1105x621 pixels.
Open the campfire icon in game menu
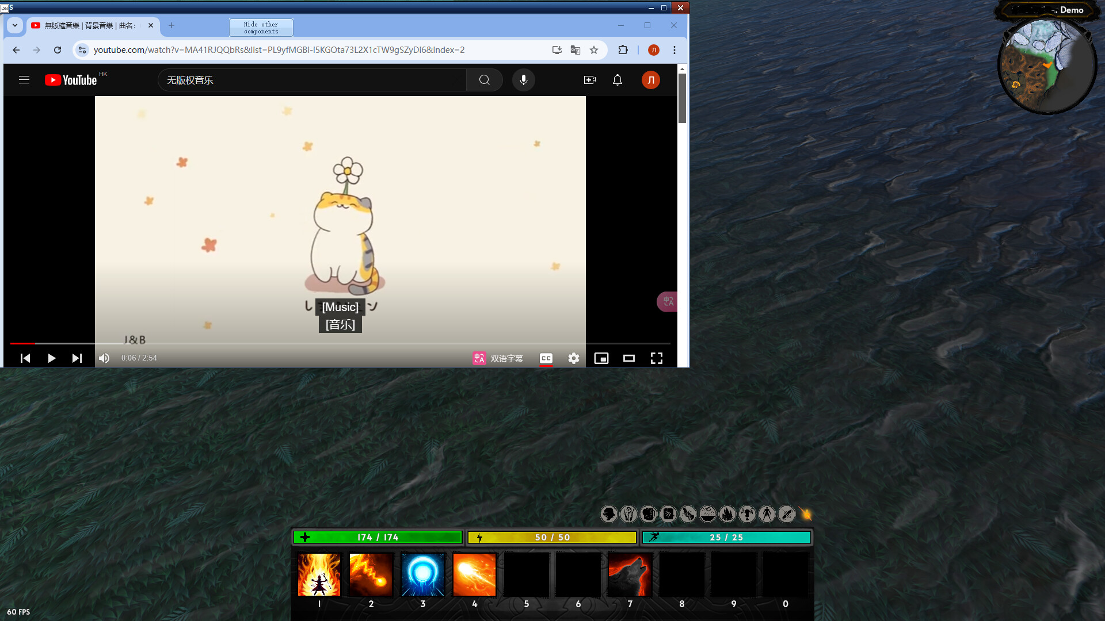tap(727, 514)
